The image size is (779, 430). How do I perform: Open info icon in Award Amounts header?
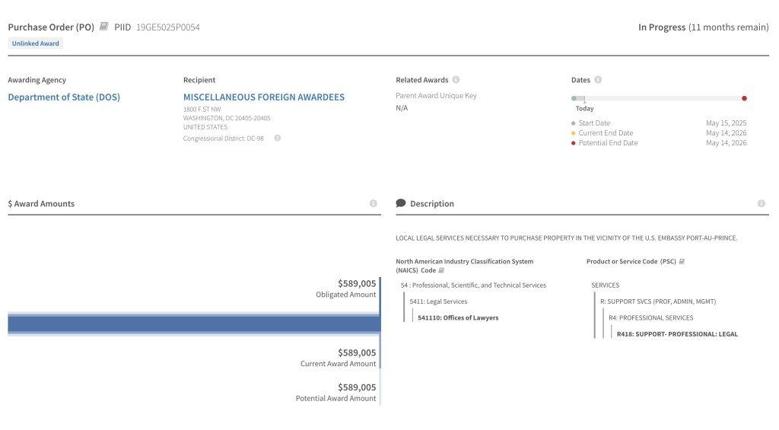pos(374,204)
